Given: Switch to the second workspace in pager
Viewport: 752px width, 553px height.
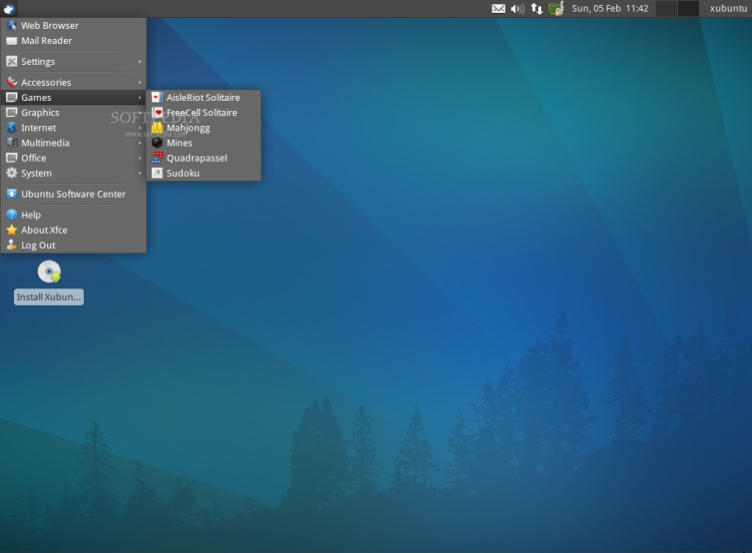Looking at the screenshot, I should coord(688,9).
